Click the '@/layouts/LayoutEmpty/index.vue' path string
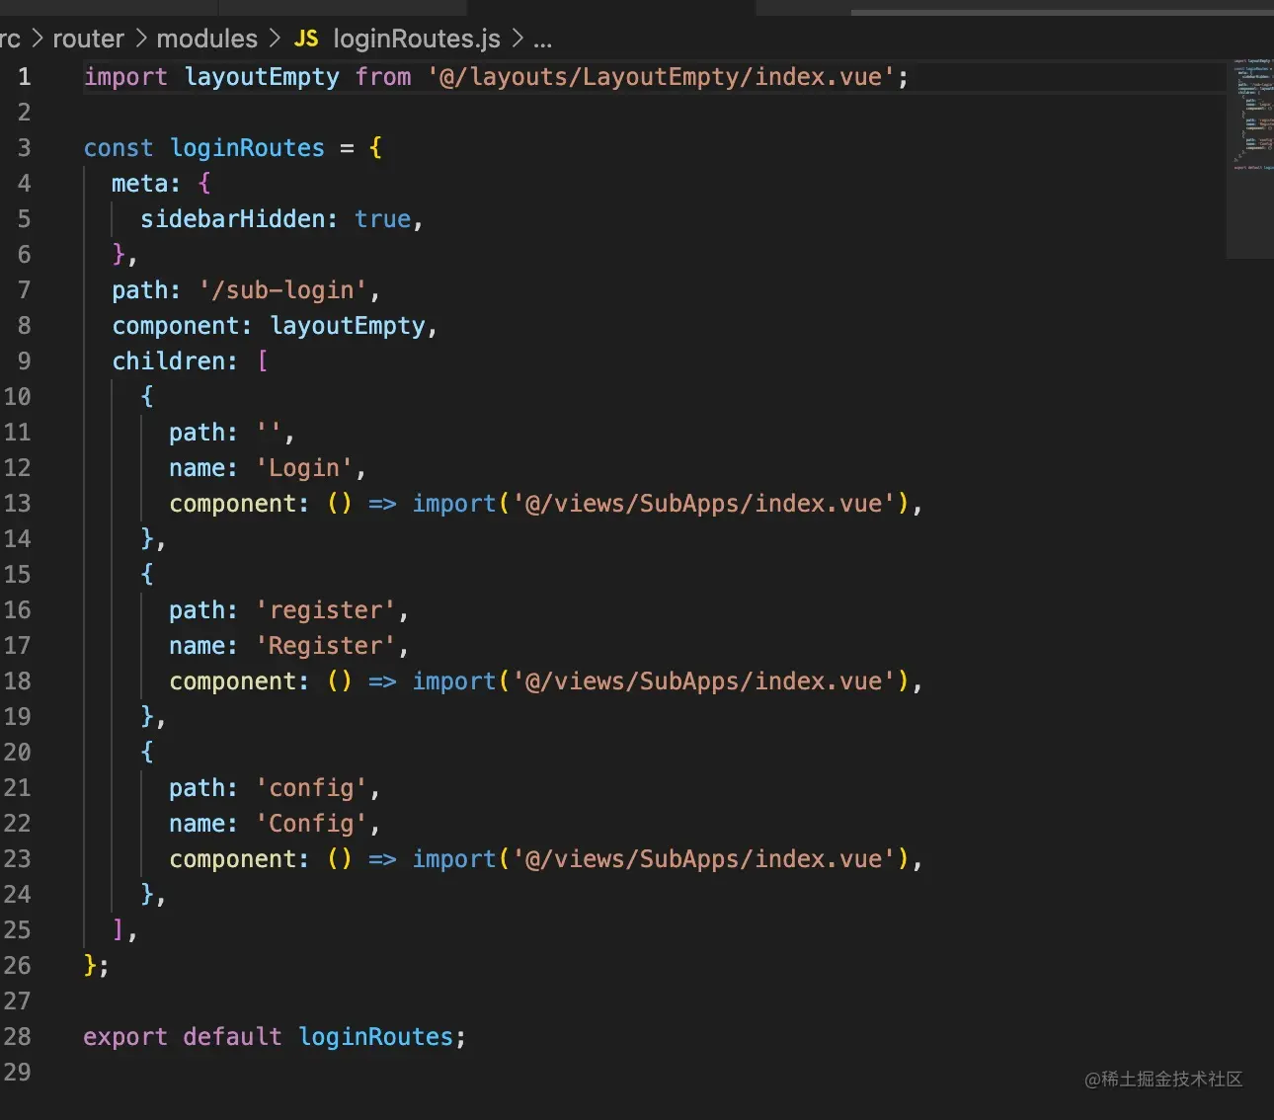The height and width of the screenshot is (1120, 1274). 662,77
